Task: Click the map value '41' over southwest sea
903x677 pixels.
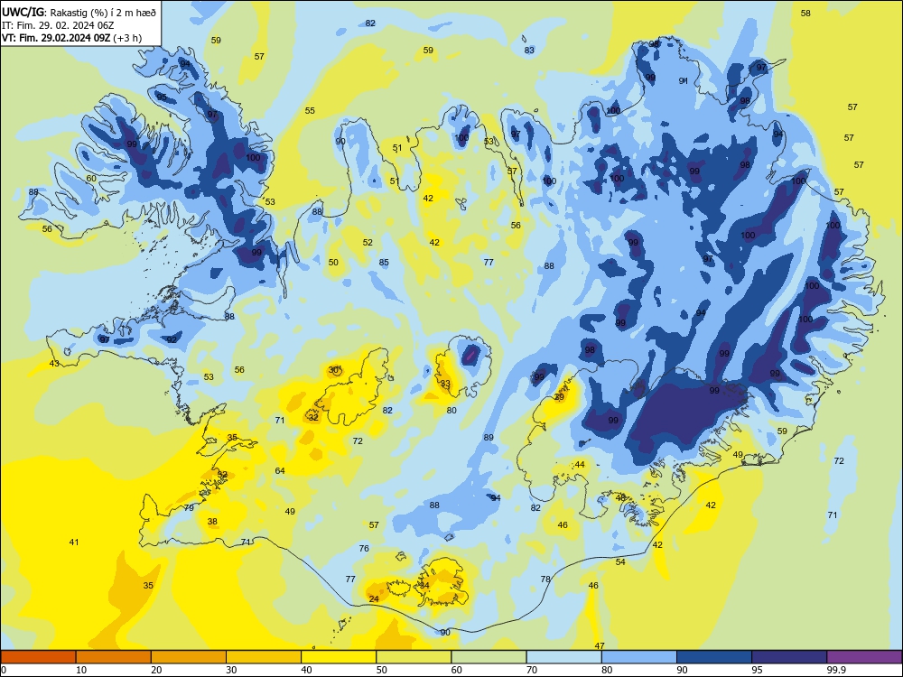Action: tap(74, 542)
